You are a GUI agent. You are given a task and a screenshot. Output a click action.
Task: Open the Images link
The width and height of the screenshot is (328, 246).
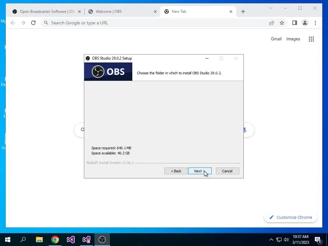point(293,39)
